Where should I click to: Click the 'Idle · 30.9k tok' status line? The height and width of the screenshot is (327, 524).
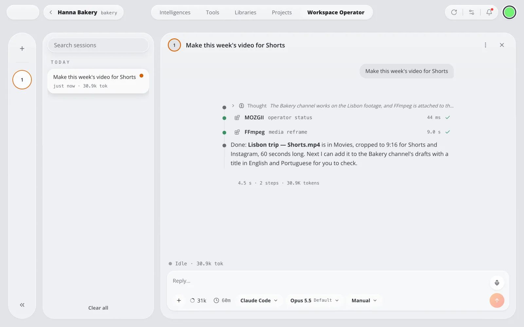pyautogui.click(x=196, y=264)
